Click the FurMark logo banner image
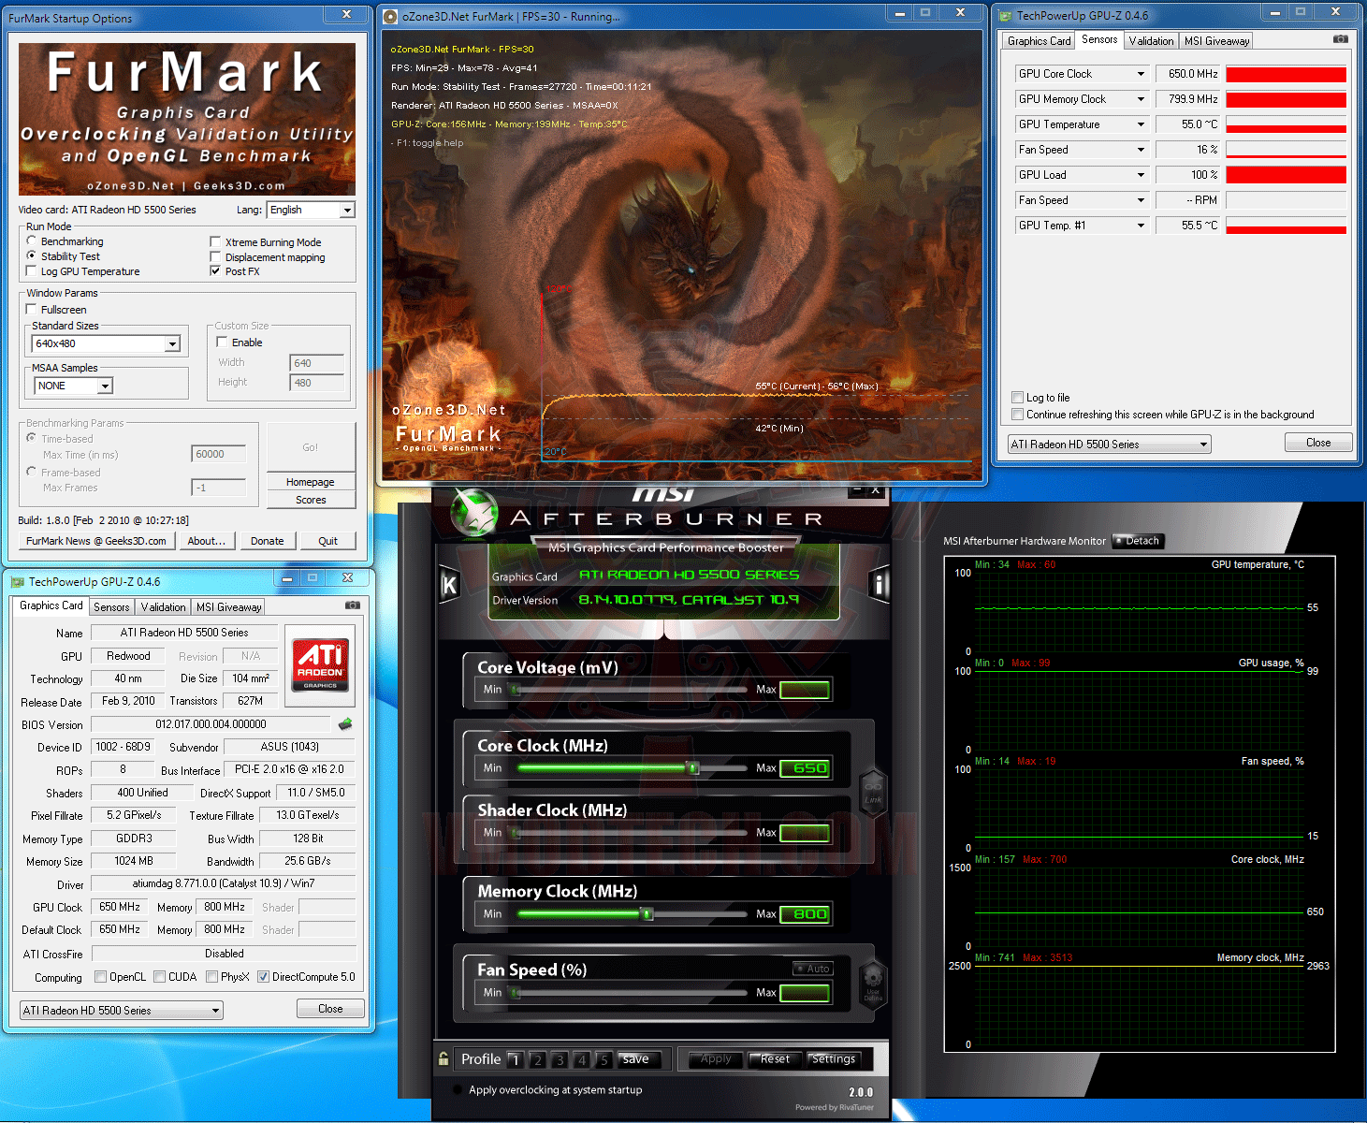 pyautogui.click(x=187, y=119)
